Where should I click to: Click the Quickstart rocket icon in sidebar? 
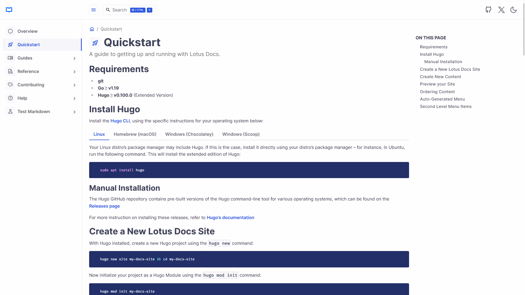[x=10, y=45]
